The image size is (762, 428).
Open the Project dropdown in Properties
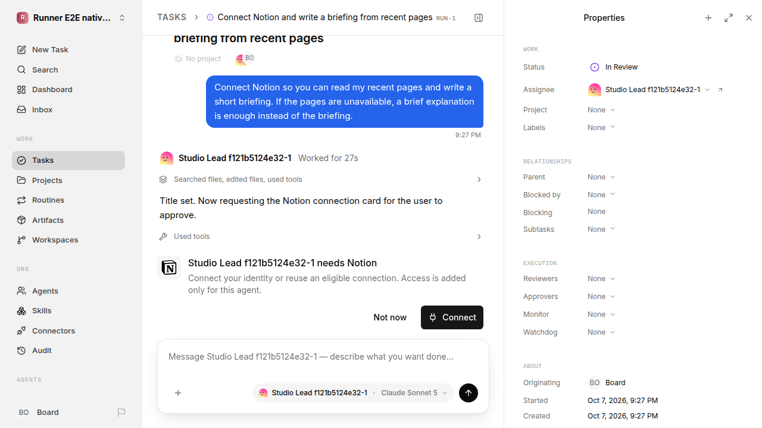click(x=601, y=110)
